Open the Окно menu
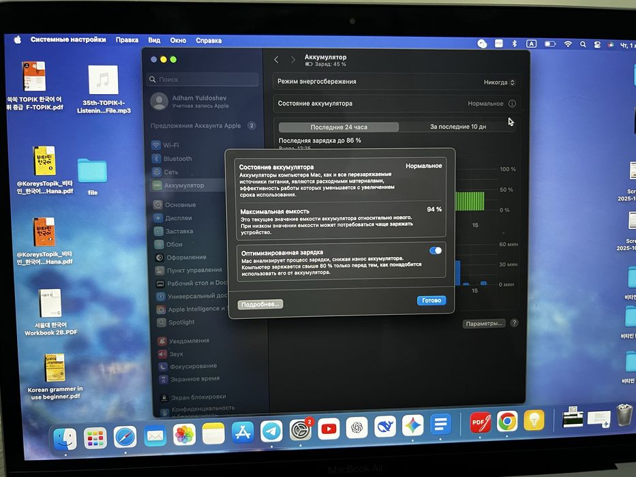The height and width of the screenshot is (477, 636). [x=178, y=41]
